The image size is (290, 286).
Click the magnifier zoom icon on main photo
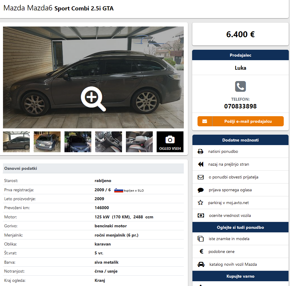pos(93,99)
